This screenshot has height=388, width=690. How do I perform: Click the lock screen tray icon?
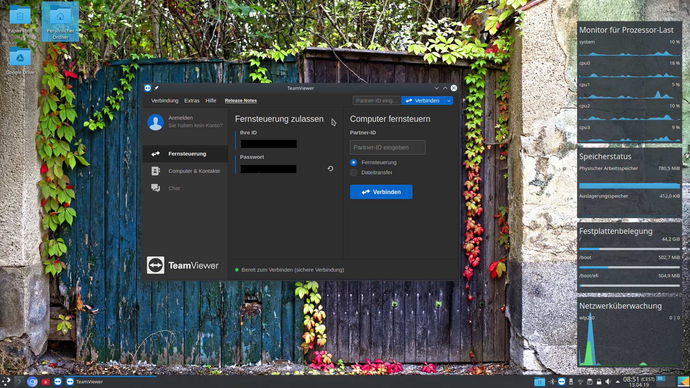(599, 382)
